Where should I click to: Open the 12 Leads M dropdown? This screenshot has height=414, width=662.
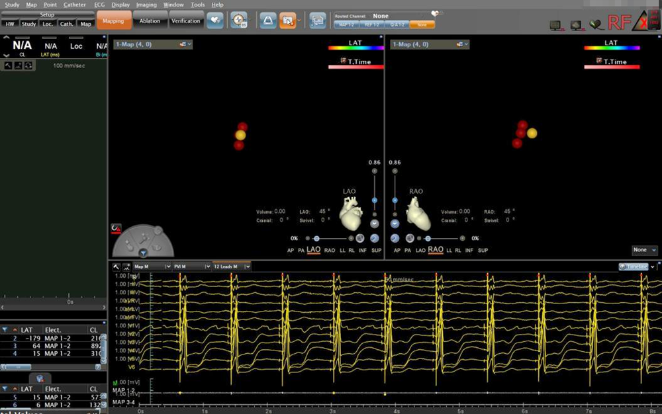[x=231, y=267]
